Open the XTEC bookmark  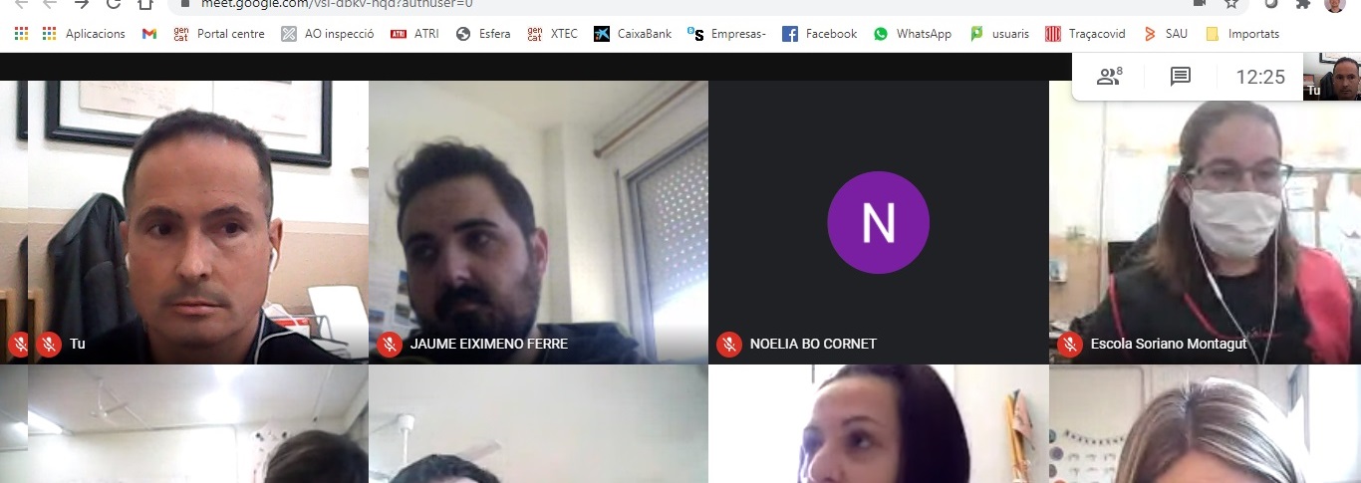(552, 34)
